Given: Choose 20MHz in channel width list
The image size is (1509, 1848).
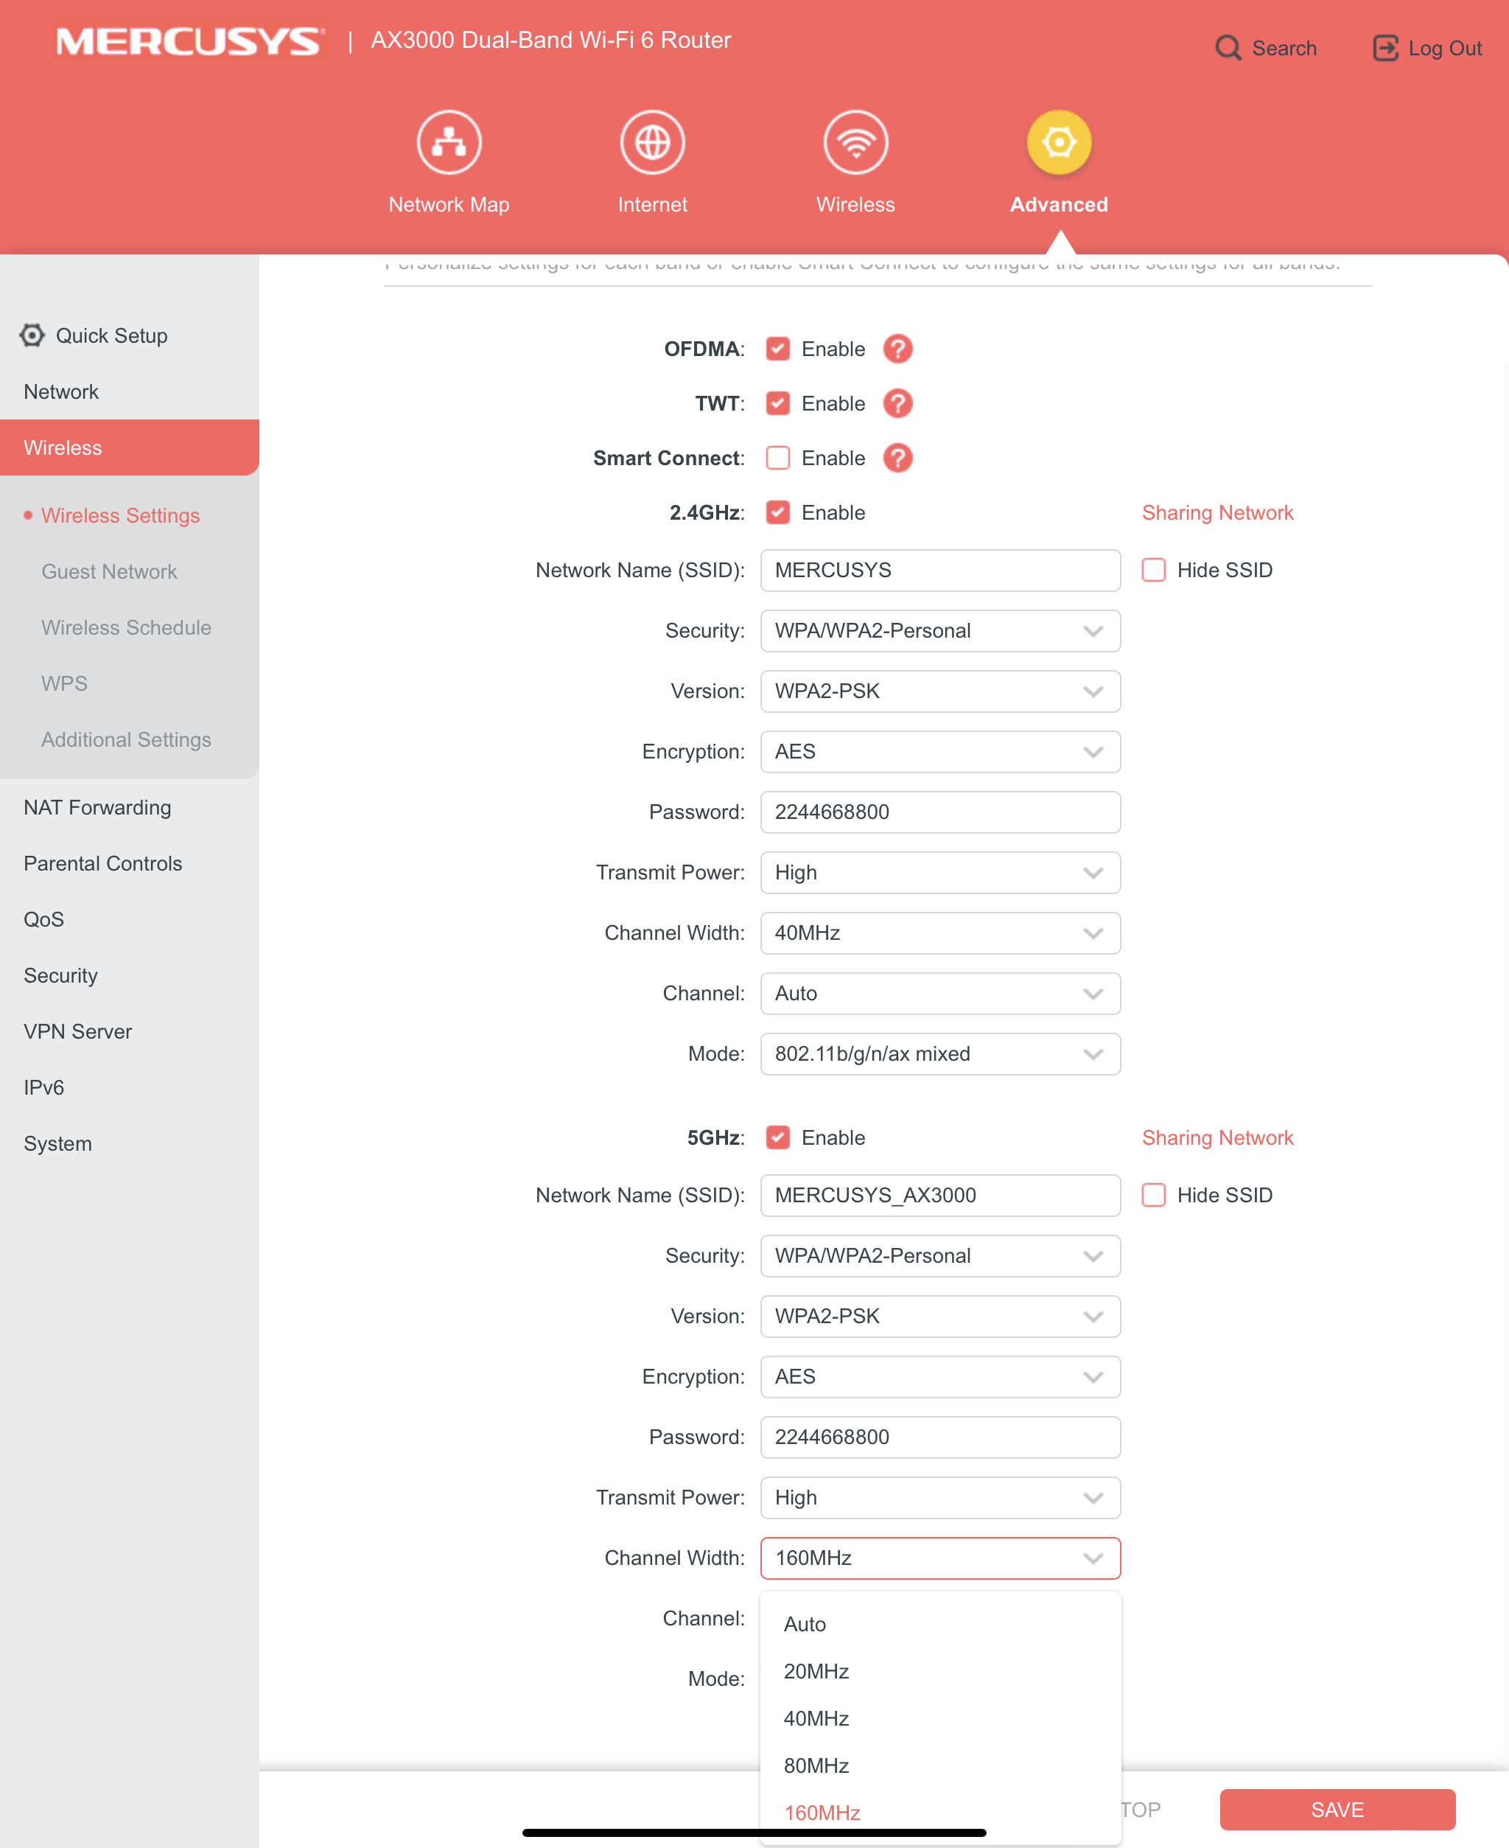Looking at the screenshot, I should (939, 1672).
